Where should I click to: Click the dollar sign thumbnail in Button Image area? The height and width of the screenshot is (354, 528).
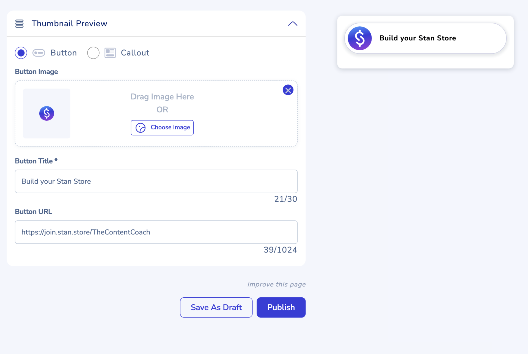tap(46, 113)
